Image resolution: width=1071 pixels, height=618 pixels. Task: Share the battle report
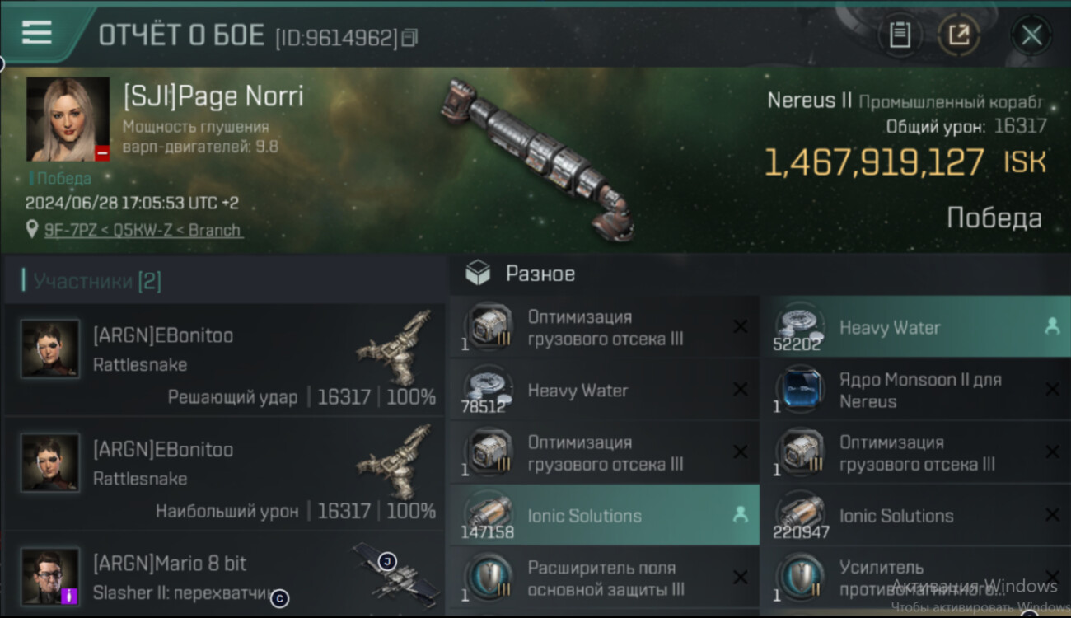[x=959, y=35]
